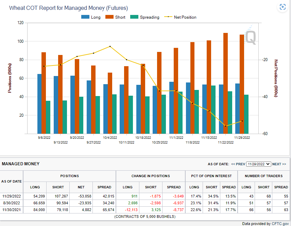Screen dimensions: 291x226
Task: Click the NUMBER OF TRADERS header
Action: click(x=263, y=176)
